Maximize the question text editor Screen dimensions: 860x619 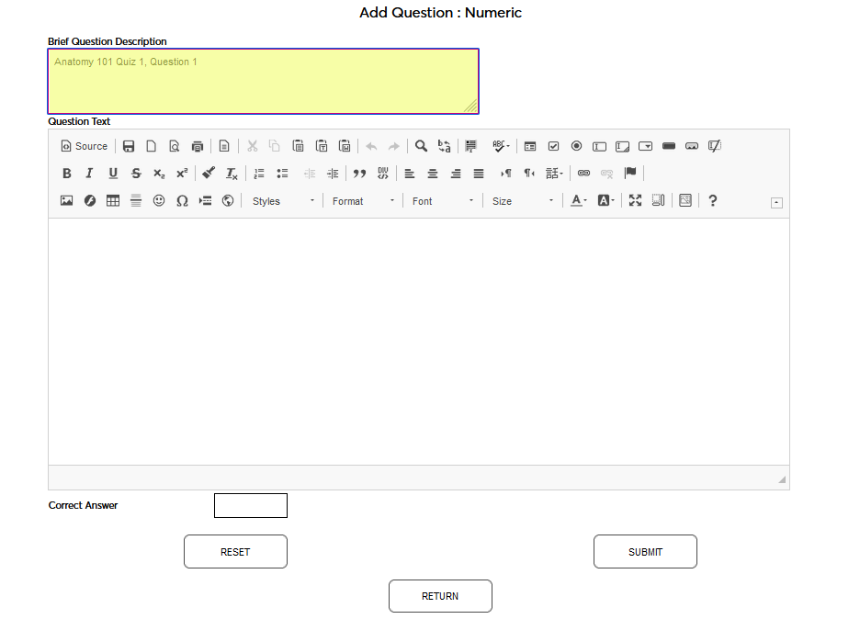[635, 200]
